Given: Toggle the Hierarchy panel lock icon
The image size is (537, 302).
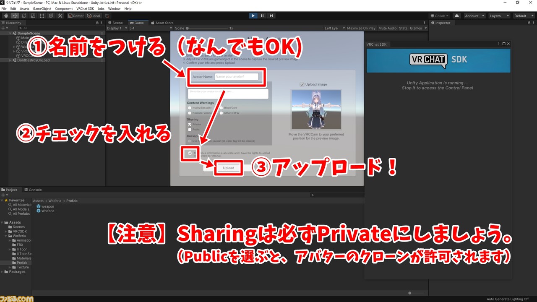Looking at the screenshot, I should 97,23.
